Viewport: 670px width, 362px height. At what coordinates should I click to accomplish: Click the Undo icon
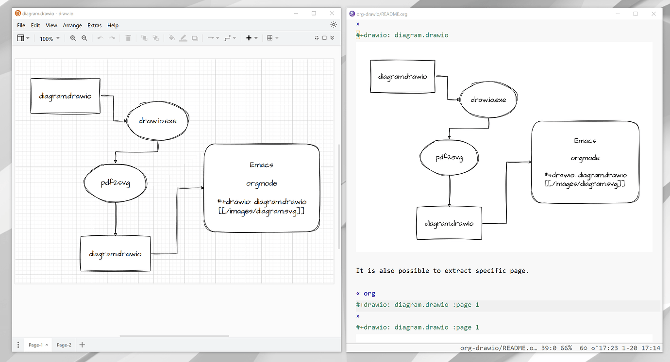(100, 38)
